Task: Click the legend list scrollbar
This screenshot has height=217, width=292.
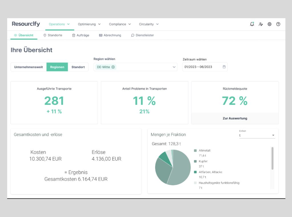Action: click(x=272, y=158)
